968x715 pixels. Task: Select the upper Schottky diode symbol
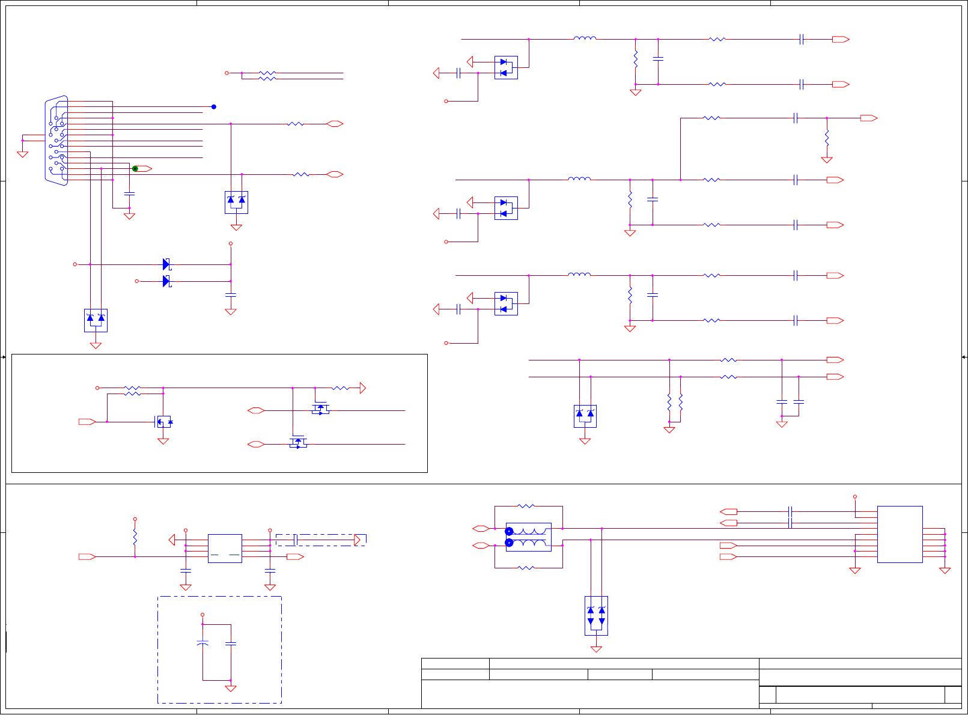click(167, 264)
